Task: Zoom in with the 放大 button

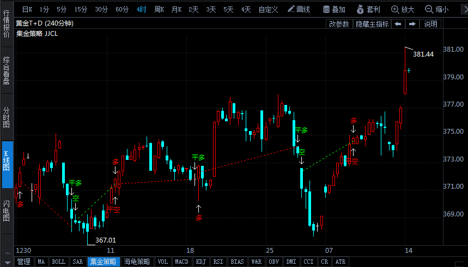Action: [x=403, y=9]
